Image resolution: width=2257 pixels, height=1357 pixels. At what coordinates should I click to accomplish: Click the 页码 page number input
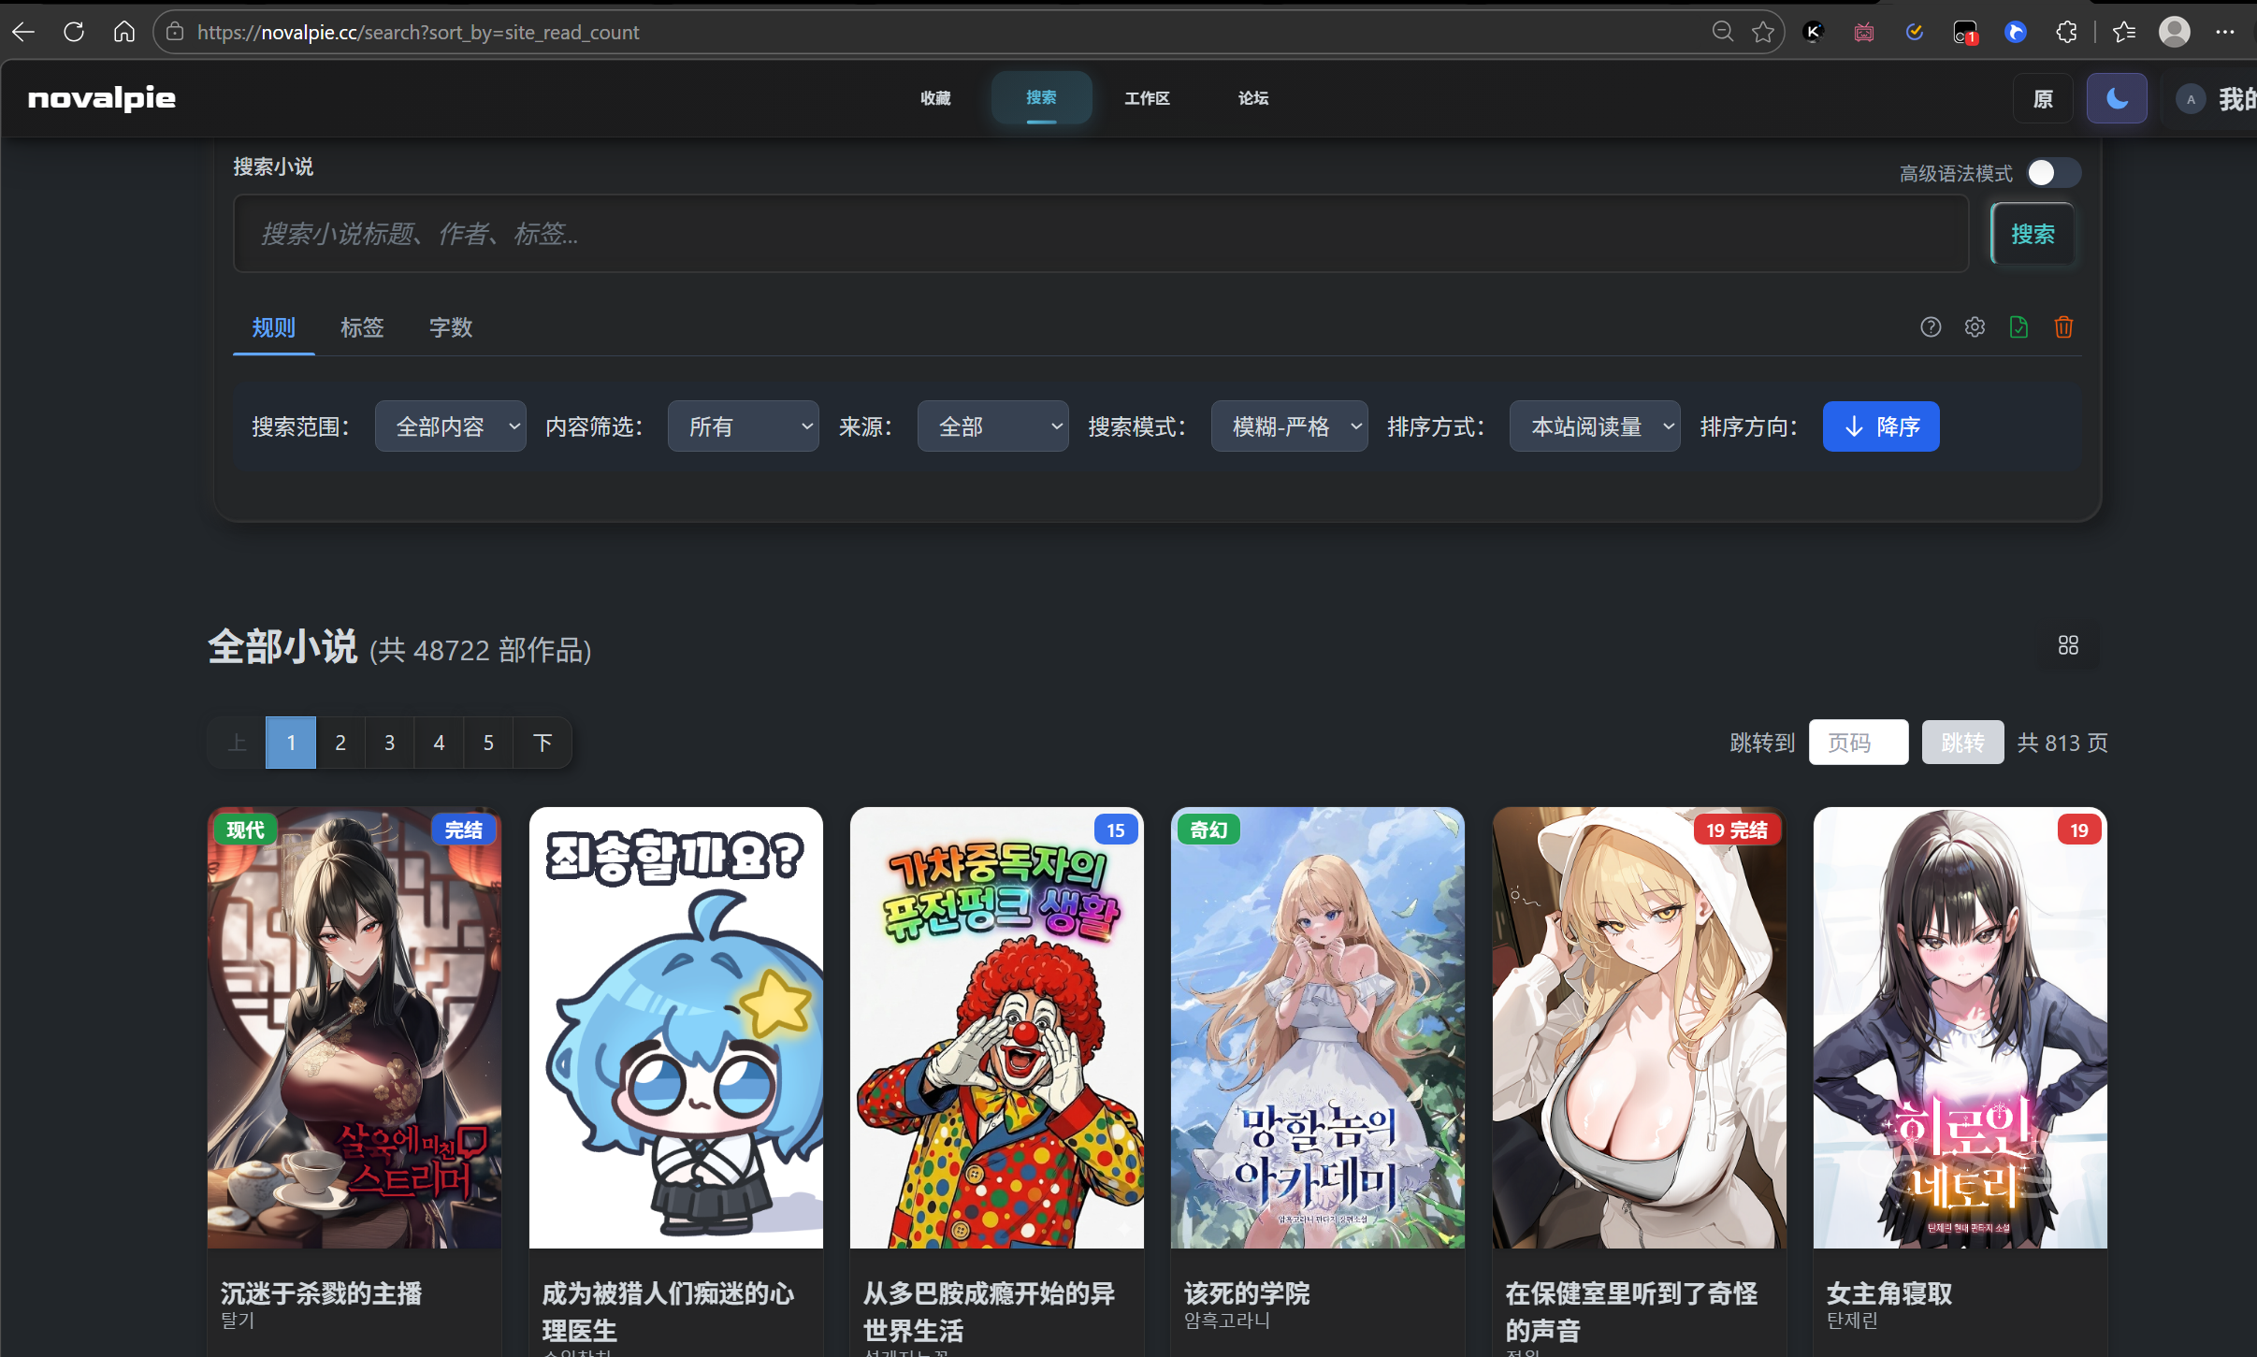(x=1858, y=743)
